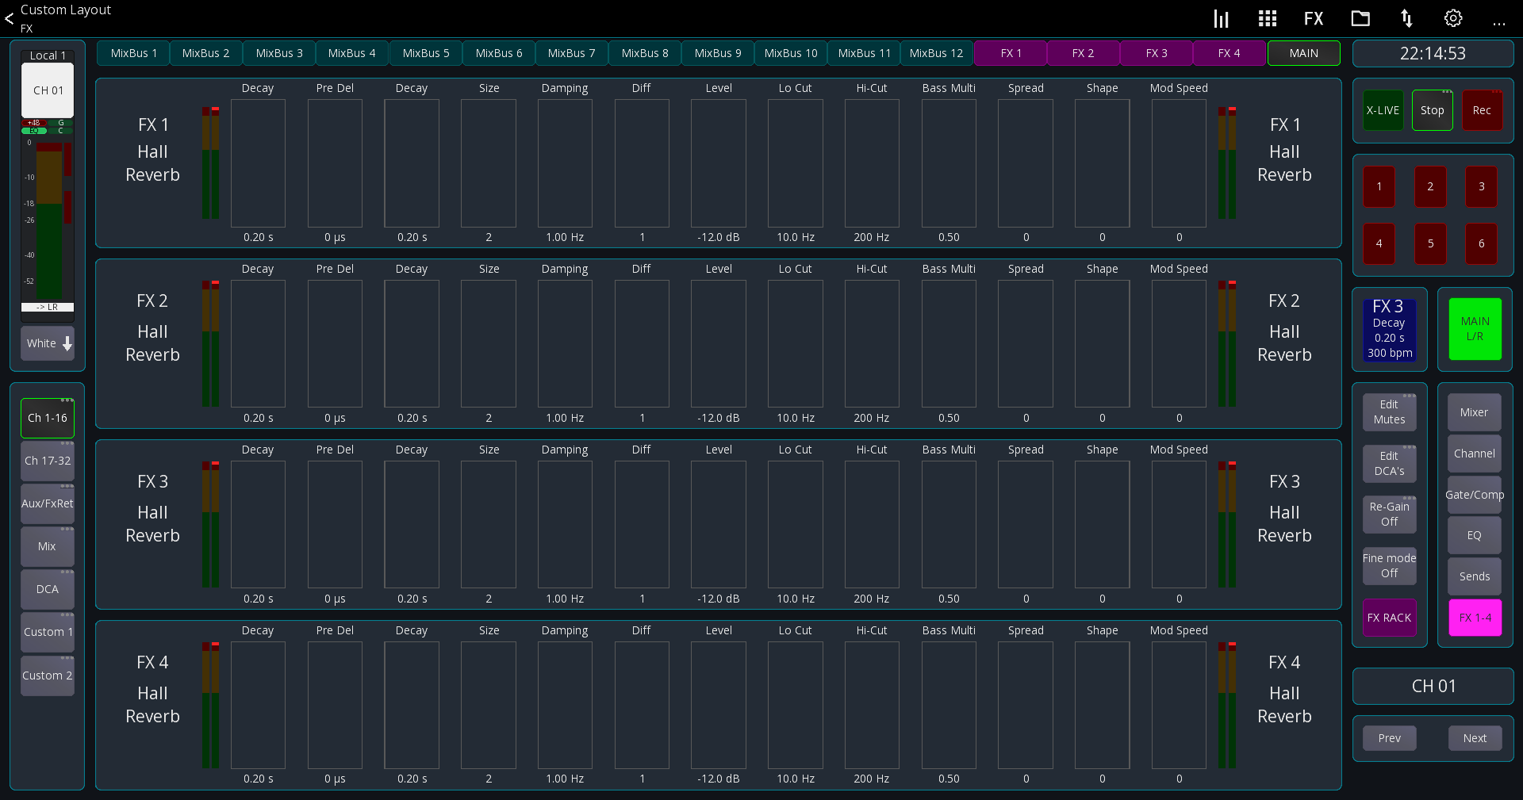Select the Aux/FxRet layer
The height and width of the screenshot is (800, 1523).
(x=48, y=503)
